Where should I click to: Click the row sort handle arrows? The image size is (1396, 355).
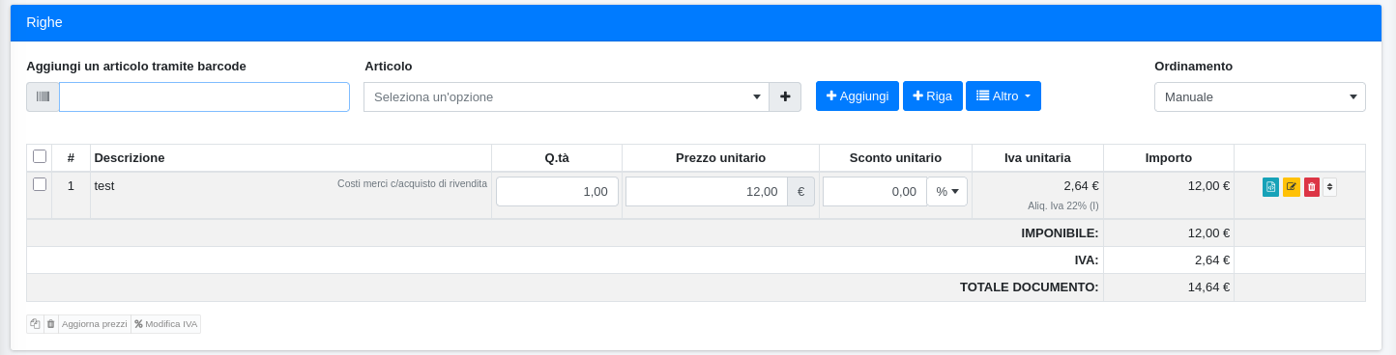tap(1329, 187)
